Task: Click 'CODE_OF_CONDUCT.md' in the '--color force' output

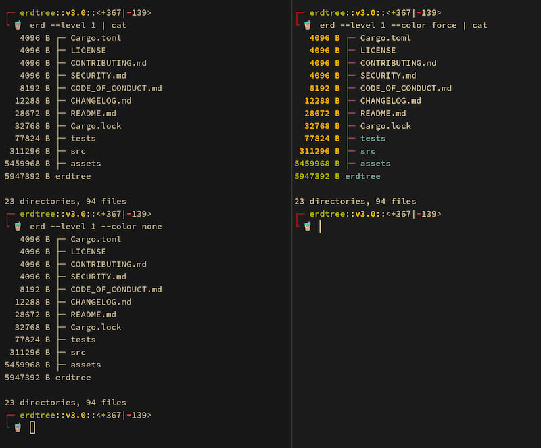Action: point(406,88)
